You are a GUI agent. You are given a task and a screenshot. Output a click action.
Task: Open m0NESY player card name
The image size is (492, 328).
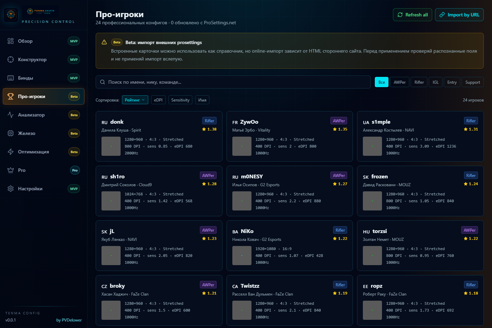coord(252,177)
